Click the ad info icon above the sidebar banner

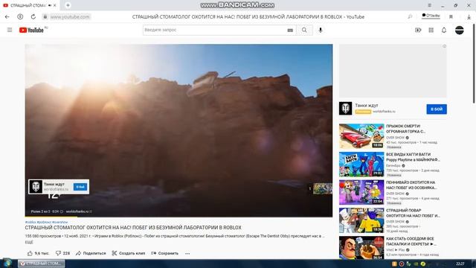pos(444,46)
